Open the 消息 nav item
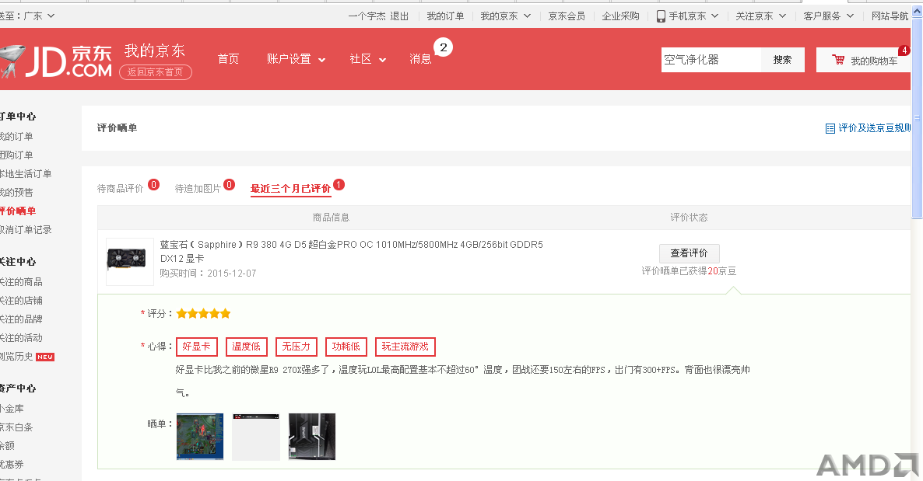Viewport: 923px width, 481px height. point(420,59)
